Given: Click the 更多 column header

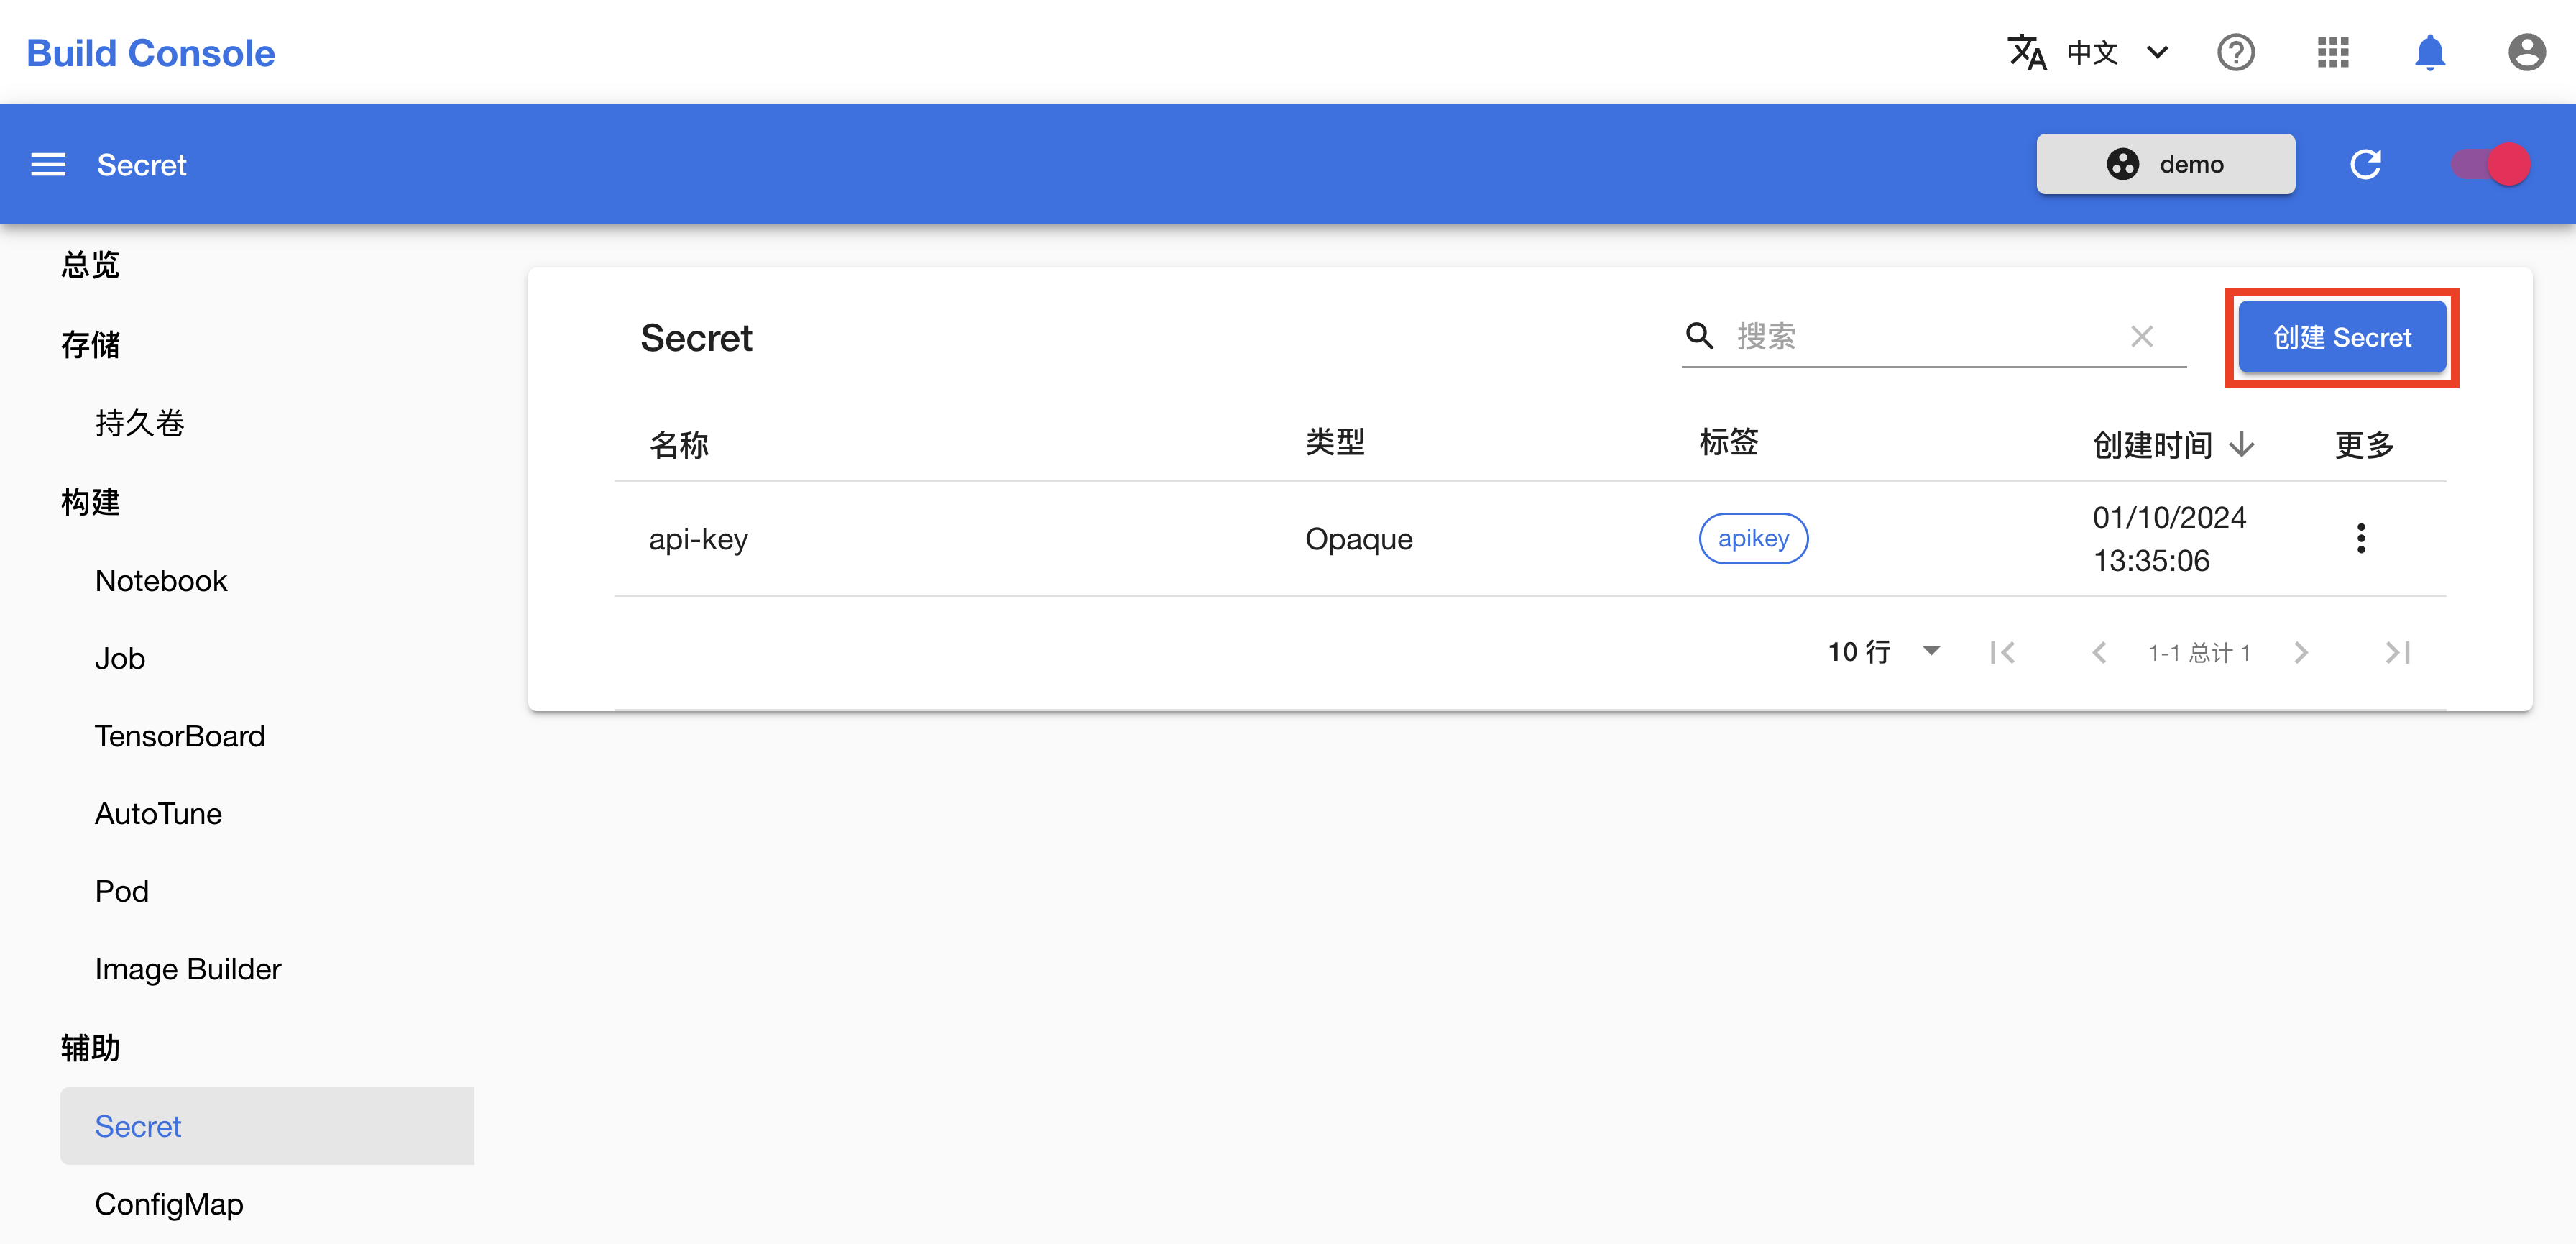Looking at the screenshot, I should 2364,444.
